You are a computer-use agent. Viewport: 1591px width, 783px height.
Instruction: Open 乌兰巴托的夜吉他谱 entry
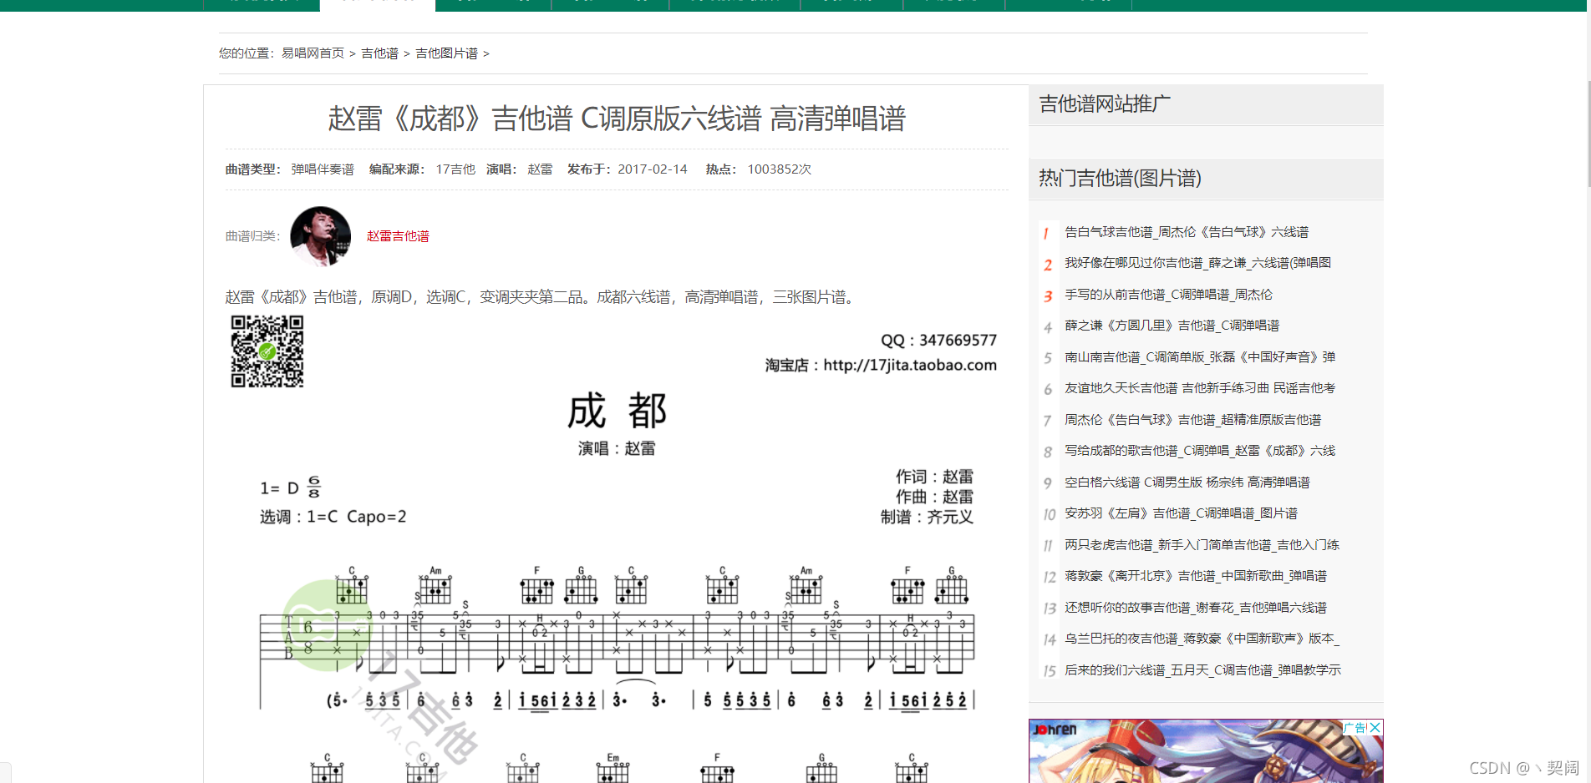pos(1202,639)
